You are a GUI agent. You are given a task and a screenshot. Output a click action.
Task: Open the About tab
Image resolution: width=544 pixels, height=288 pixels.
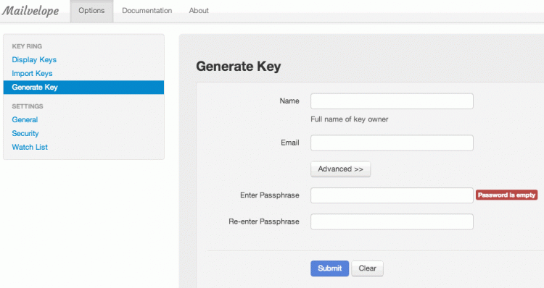pos(199,11)
